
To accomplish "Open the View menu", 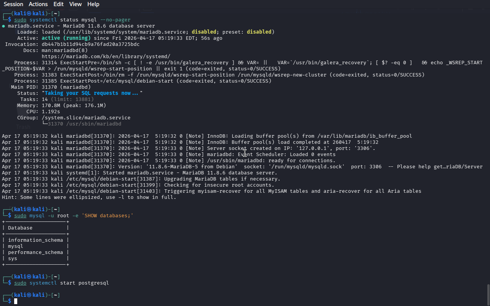I will (x=75, y=4).
